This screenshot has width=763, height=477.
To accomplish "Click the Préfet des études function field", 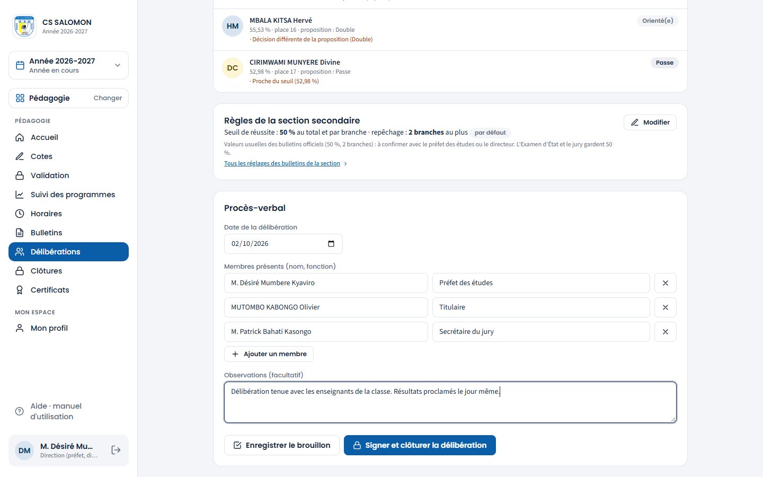I will click(x=541, y=283).
